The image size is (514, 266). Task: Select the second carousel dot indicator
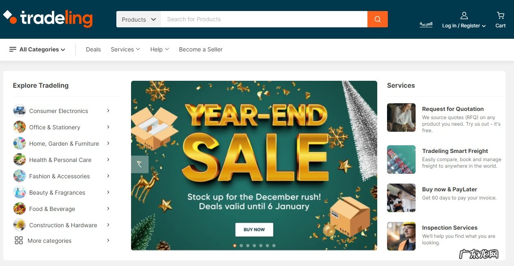pyautogui.click(x=241, y=246)
